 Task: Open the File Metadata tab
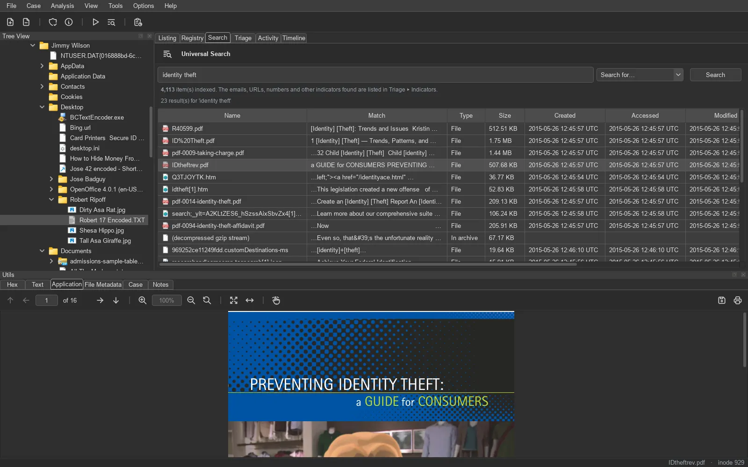click(x=103, y=284)
